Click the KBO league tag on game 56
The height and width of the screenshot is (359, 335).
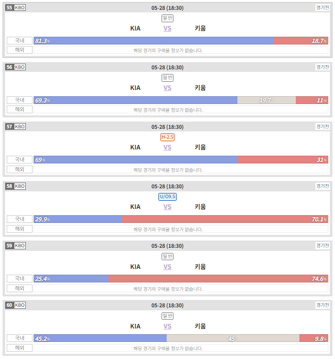click(x=20, y=67)
